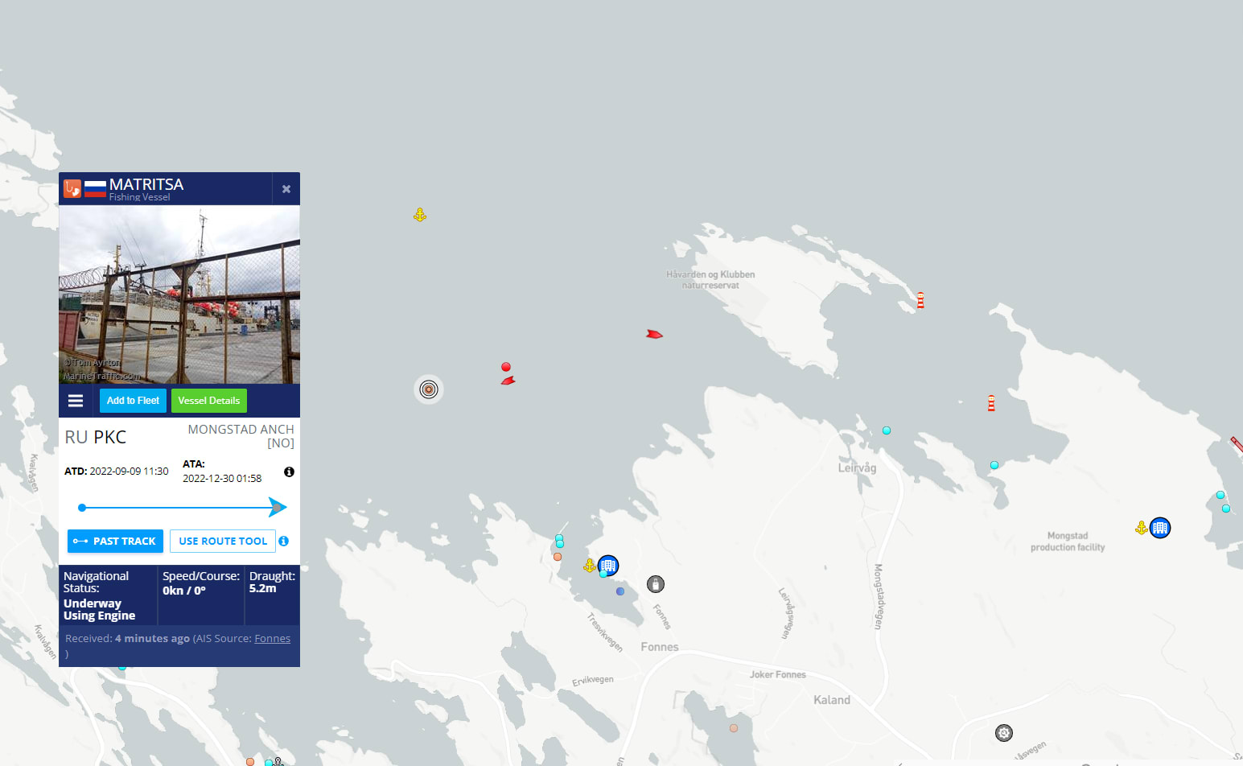Click the info icon beside ATA time
Image resolution: width=1243 pixels, height=766 pixels.
click(x=289, y=472)
